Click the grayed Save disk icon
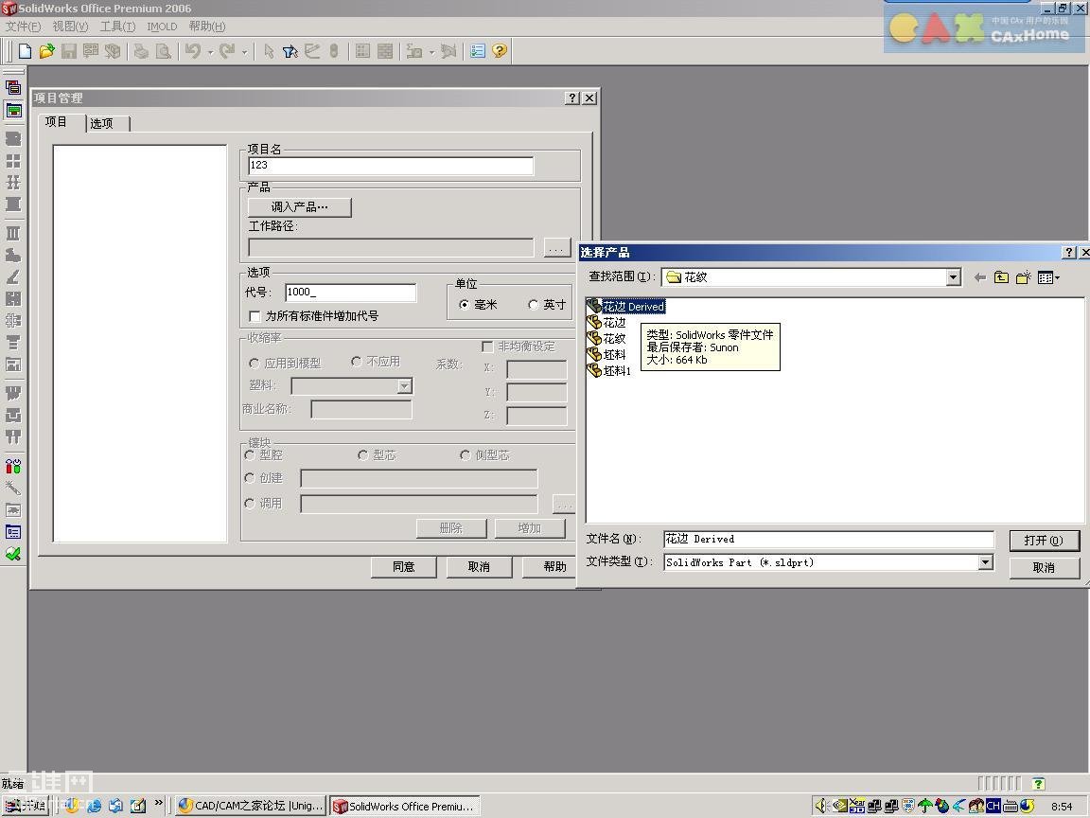 click(x=68, y=51)
